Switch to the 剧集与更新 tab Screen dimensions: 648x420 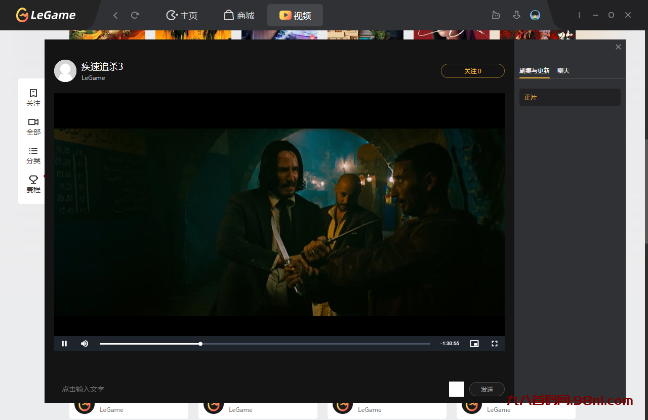point(535,71)
